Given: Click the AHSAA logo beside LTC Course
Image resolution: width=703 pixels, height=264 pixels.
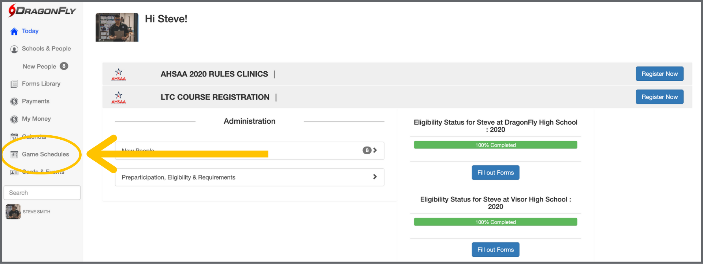Looking at the screenshot, I should point(119,98).
